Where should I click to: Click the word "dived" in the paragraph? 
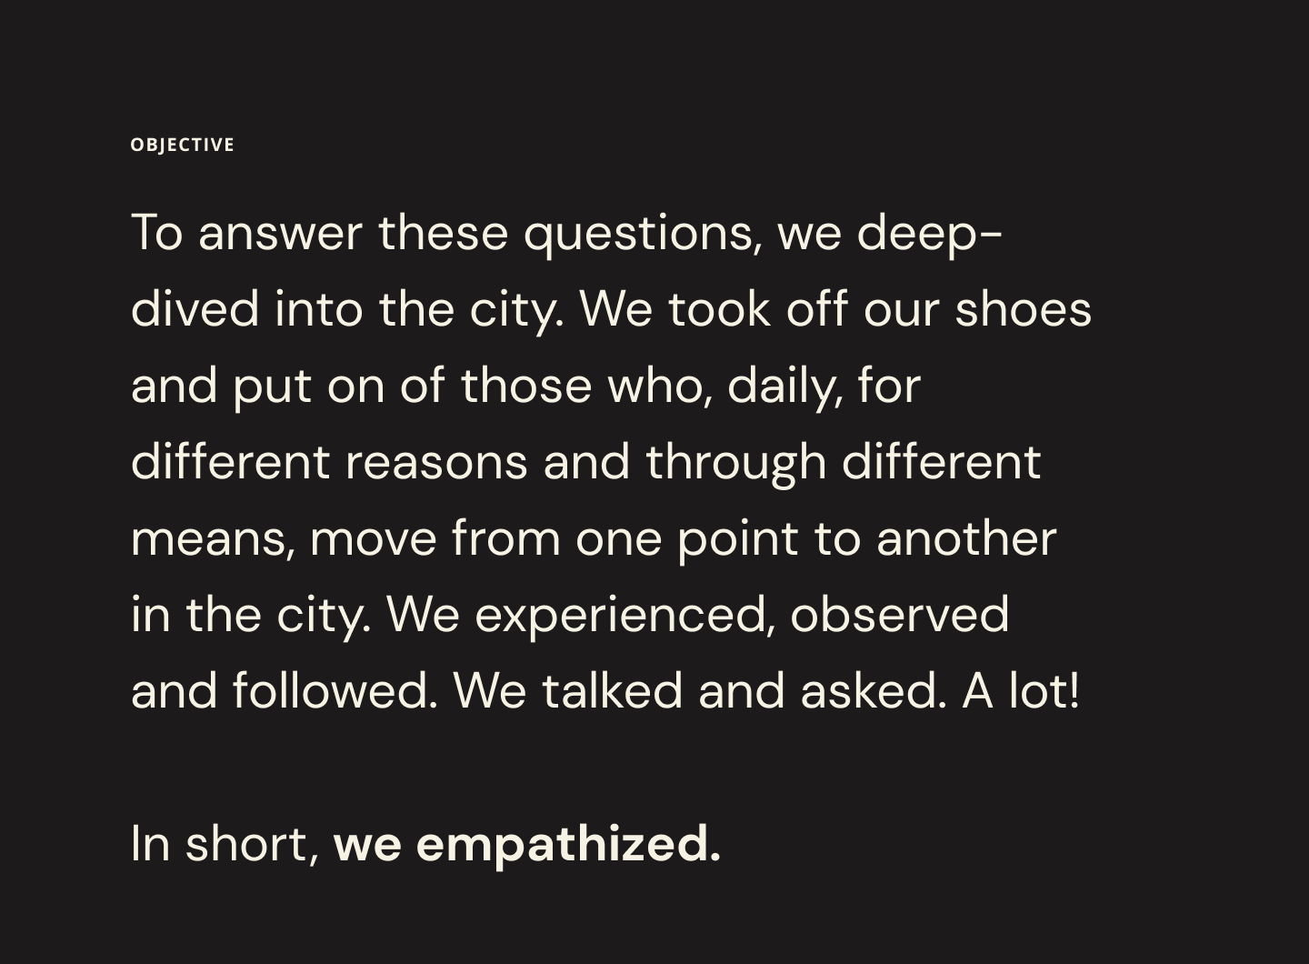coord(195,309)
